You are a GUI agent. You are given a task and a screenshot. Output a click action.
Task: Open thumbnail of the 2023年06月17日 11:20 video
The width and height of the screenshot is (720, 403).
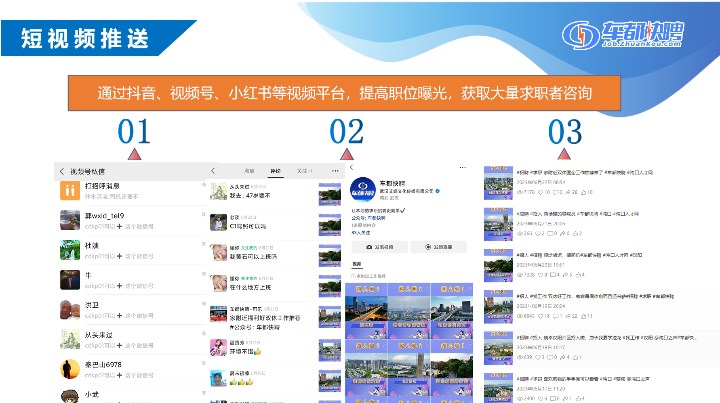pyautogui.click(x=498, y=388)
